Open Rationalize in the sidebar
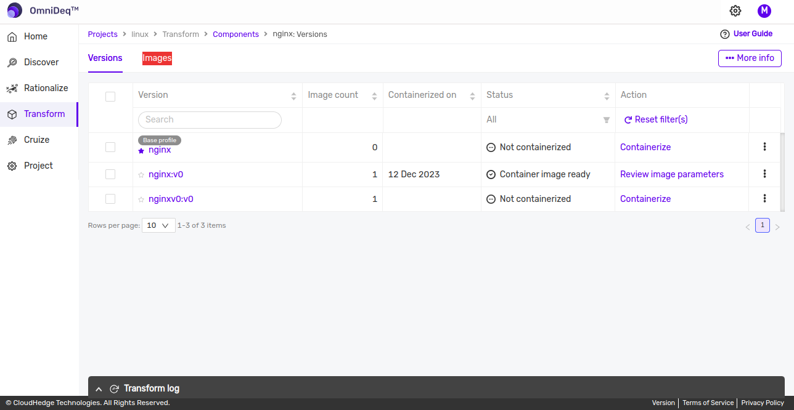Screen dimensions: 794x410 (x=46, y=88)
